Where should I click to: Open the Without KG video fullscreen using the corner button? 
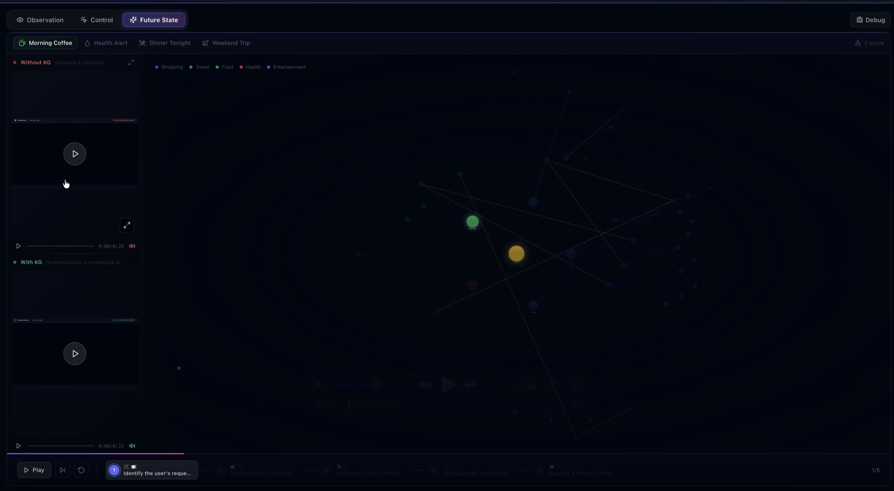pyautogui.click(x=127, y=225)
